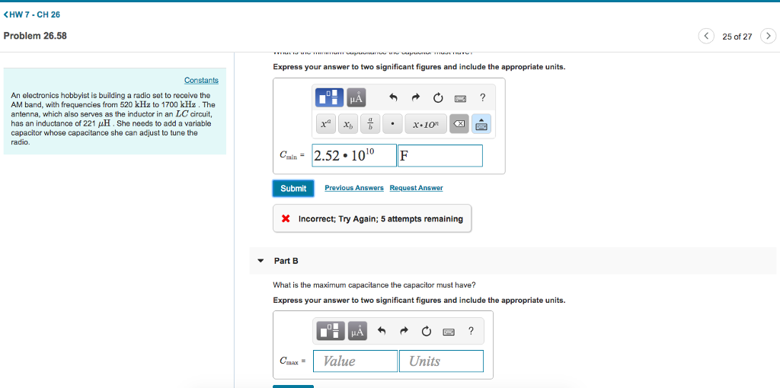The image size is (780, 388).
Task: Insert scientific notation x·10^n template
Action: coord(426,124)
